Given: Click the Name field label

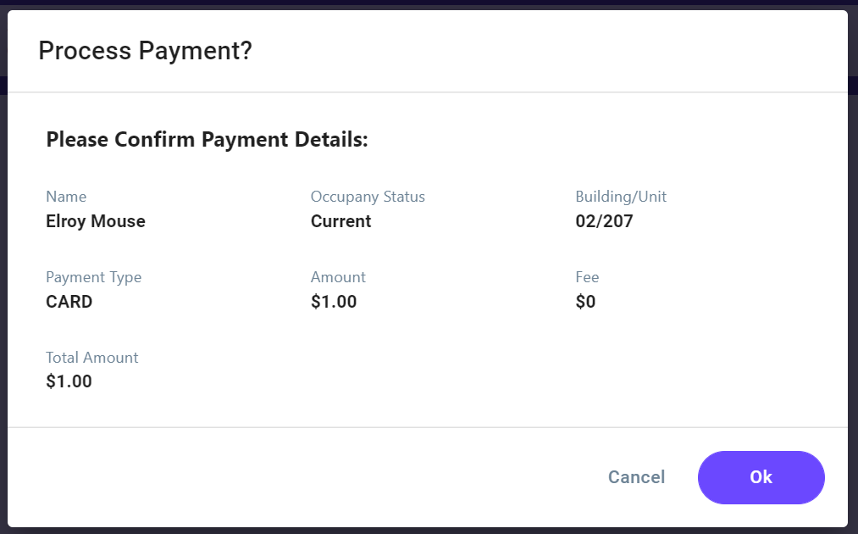Looking at the screenshot, I should (x=66, y=197).
